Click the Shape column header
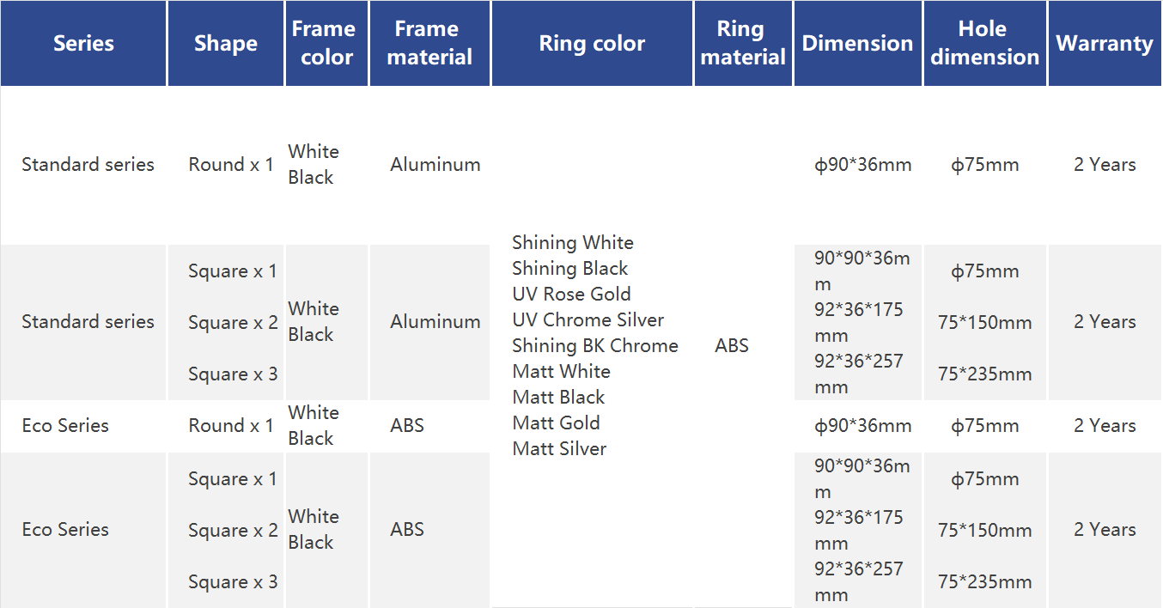Image resolution: width=1163 pixels, height=608 pixels. tap(225, 44)
